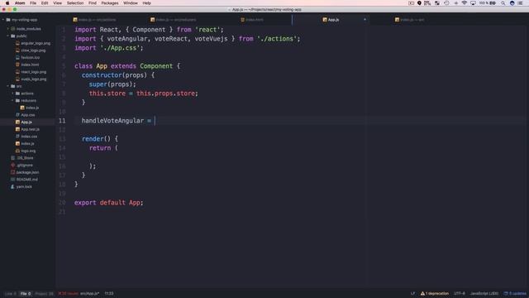
Task: Click the word render in the editor
Action: coord(93,139)
